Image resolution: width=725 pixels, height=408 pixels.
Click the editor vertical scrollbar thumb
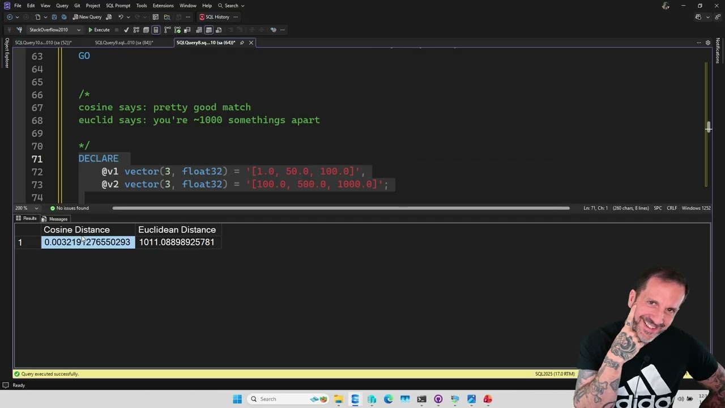(708, 127)
